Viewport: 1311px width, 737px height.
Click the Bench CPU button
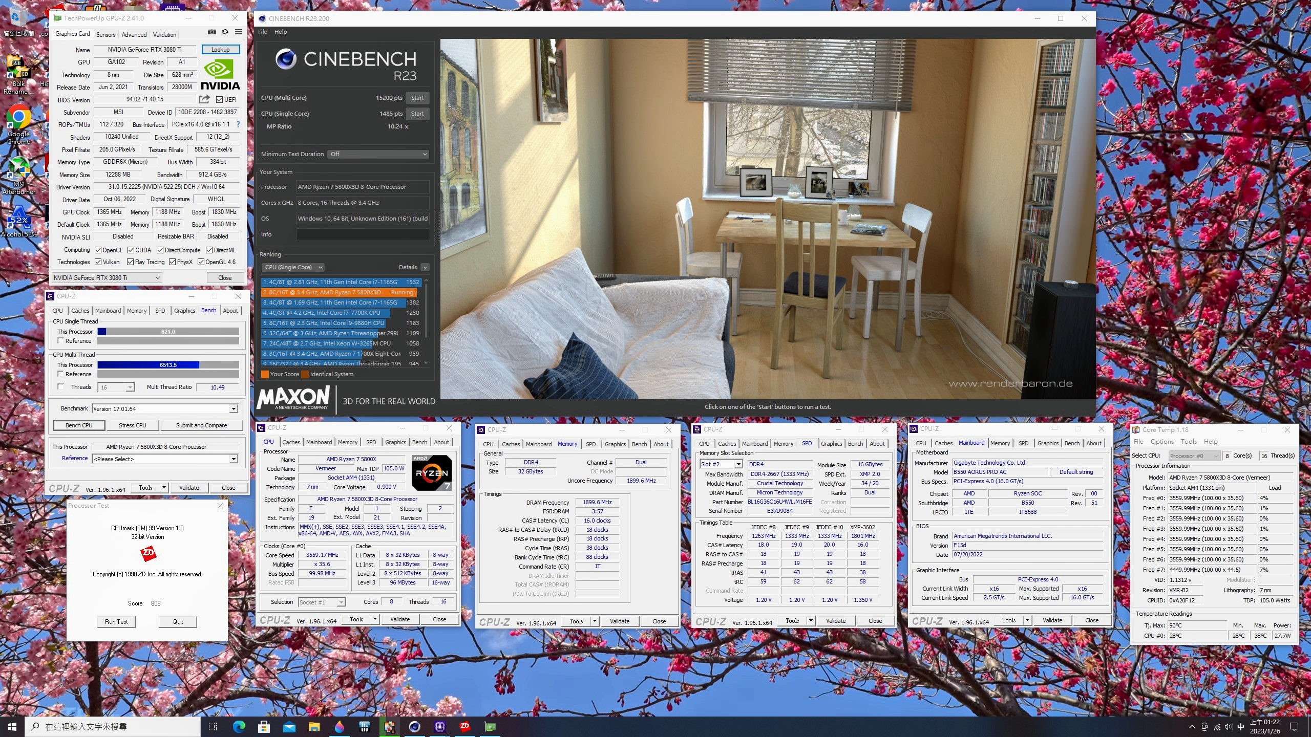(79, 425)
